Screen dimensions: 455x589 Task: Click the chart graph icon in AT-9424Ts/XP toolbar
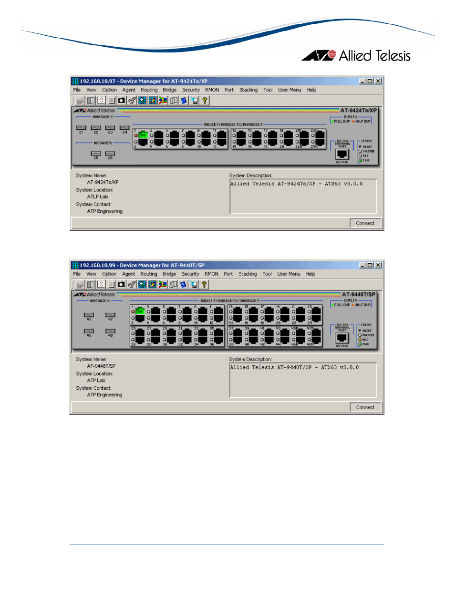pos(153,101)
